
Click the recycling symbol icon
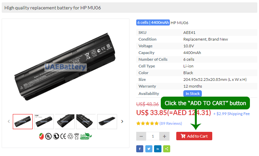coord(70,136)
